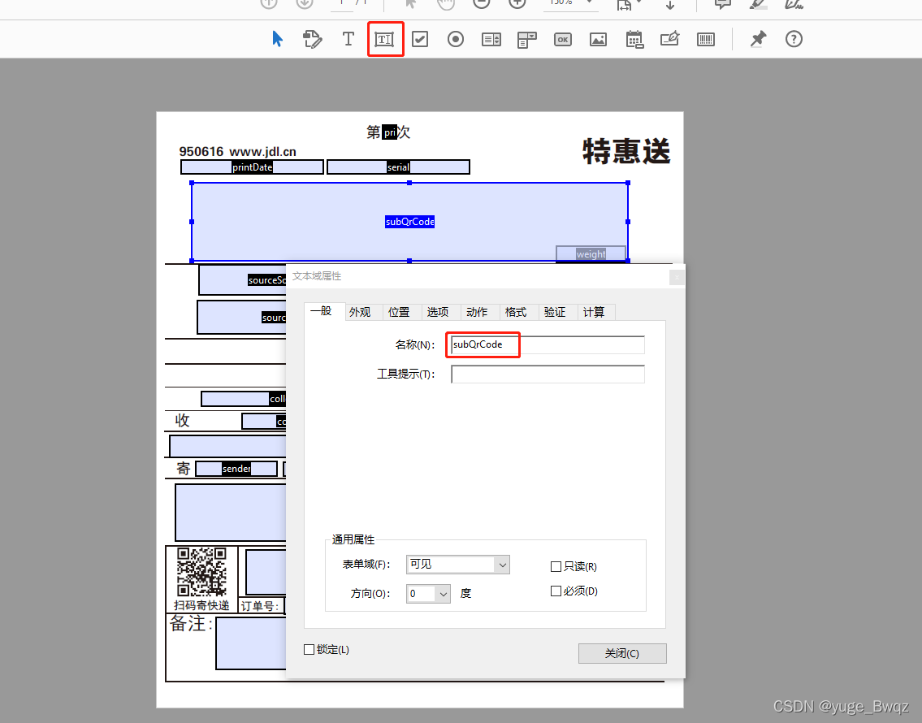The width and height of the screenshot is (922, 723).
Task: Add a date field from toolbar
Action: tap(634, 39)
